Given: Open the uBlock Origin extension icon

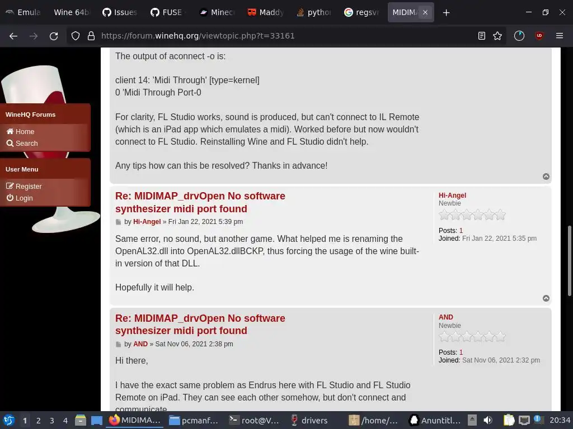Looking at the screenshot, I should click(539, 36).
